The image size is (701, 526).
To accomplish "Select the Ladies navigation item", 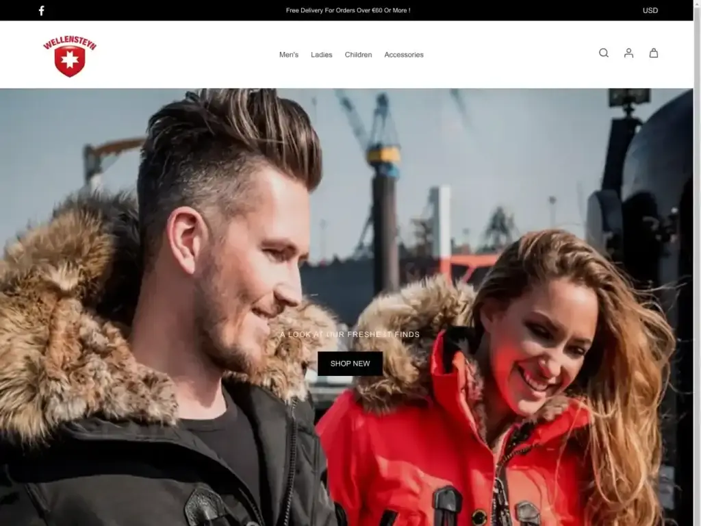I will 322,54.
